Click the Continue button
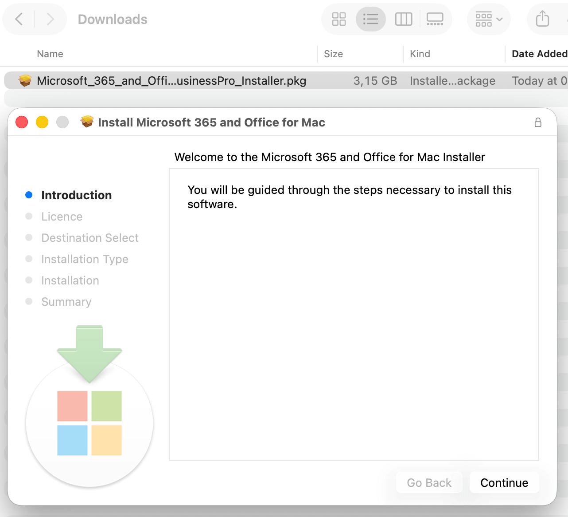 (x=504, y=482)
